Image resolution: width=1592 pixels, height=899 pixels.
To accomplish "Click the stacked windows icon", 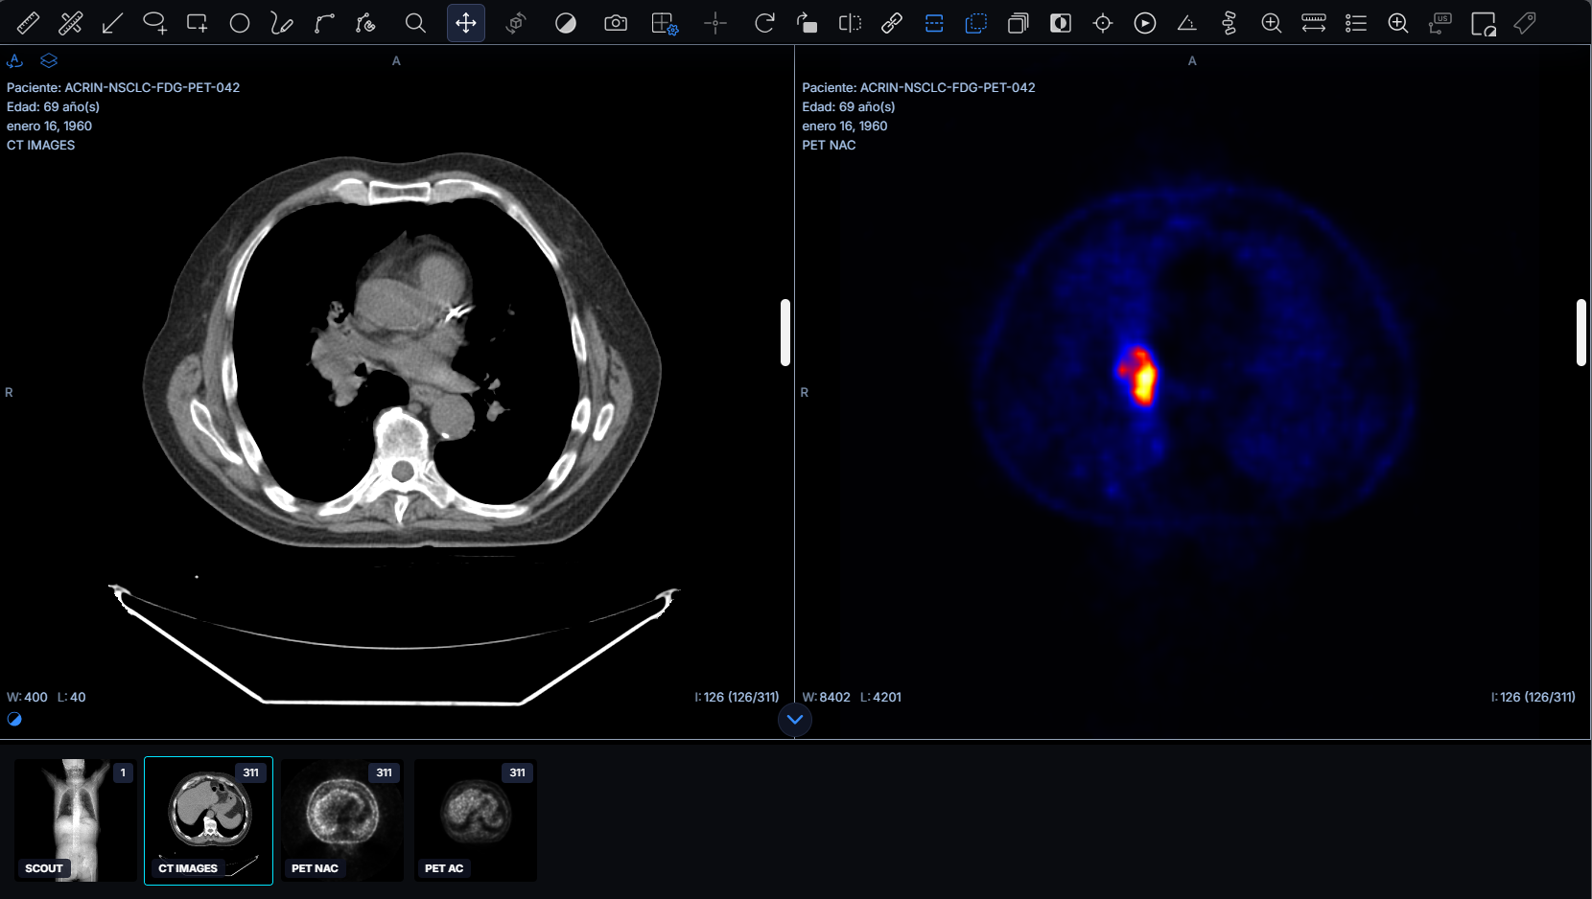I will [1018, 23].
